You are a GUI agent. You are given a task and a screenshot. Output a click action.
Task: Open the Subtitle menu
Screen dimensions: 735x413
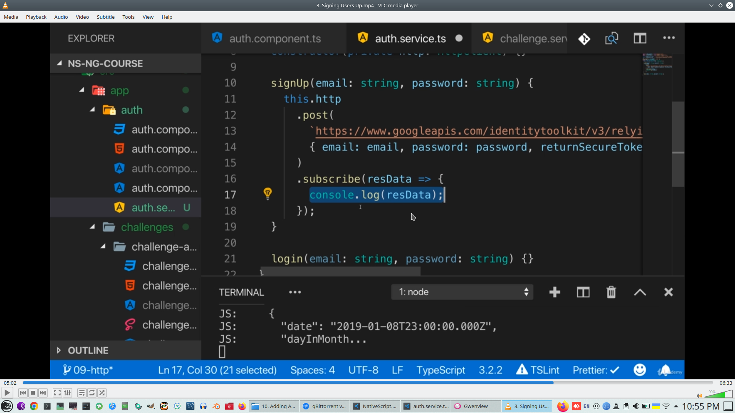pos(105,17)
